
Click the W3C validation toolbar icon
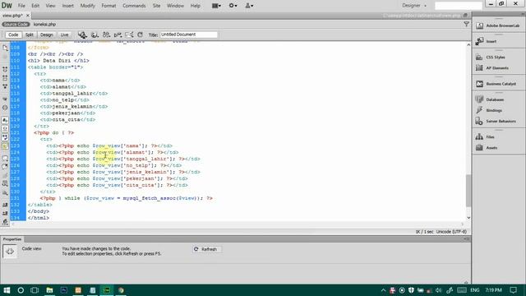(118, 35)
